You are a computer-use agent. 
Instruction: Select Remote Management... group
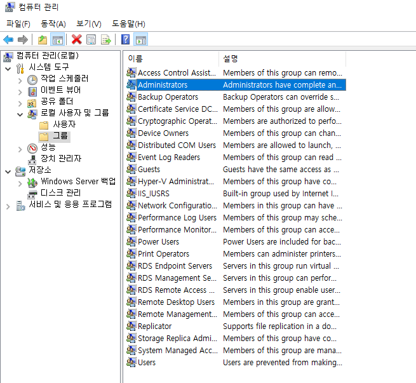click(x=177, y=314)
